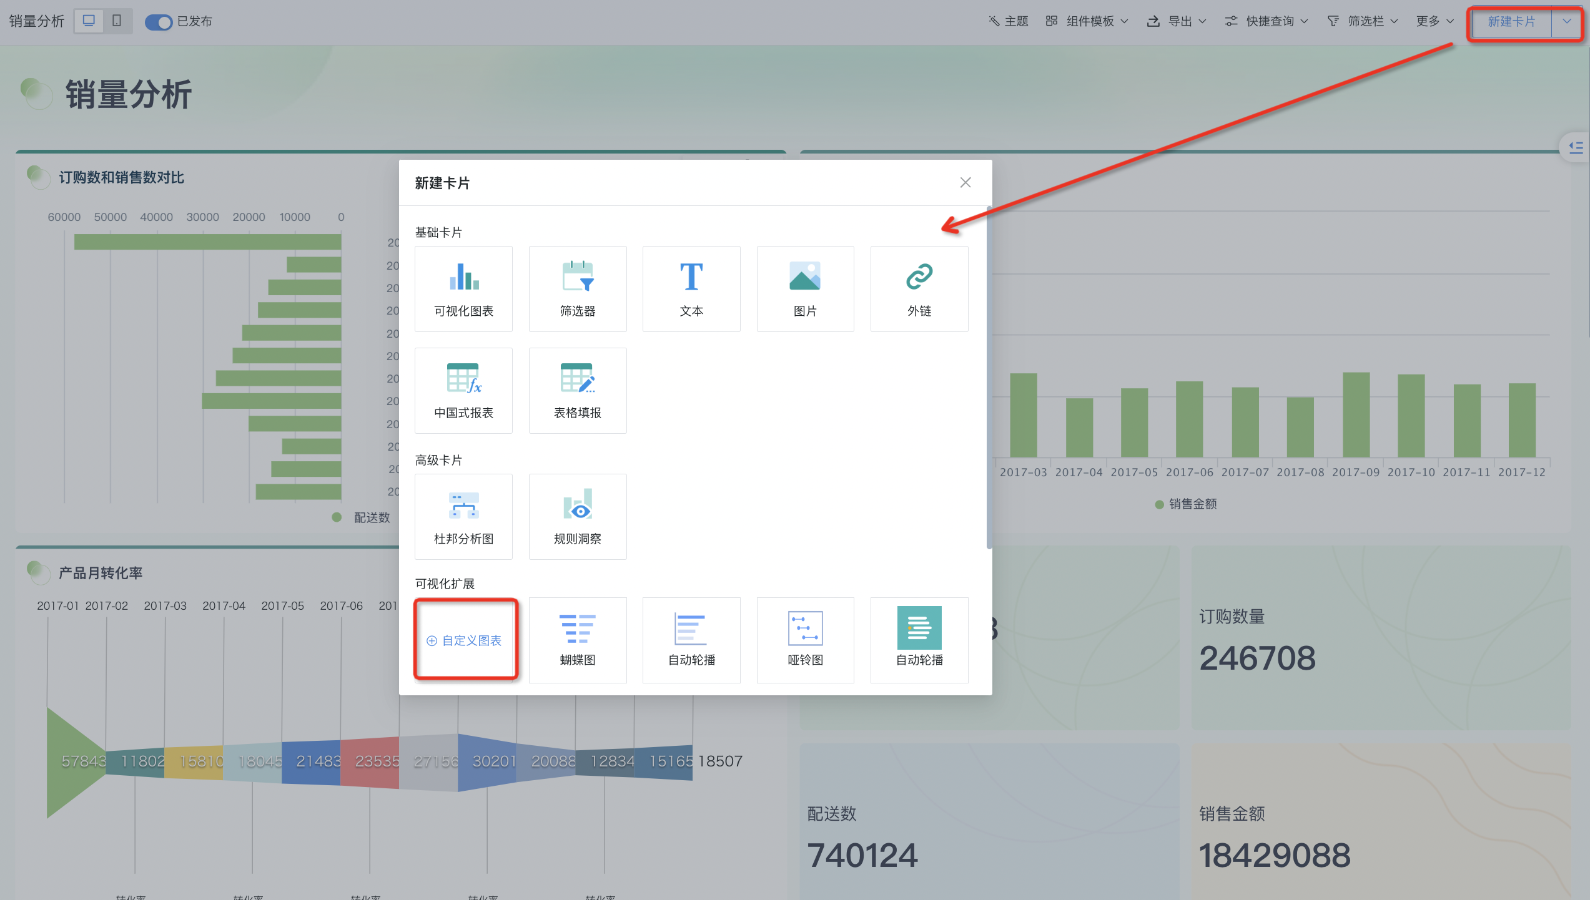
Task: Select the 自动轮播 card with white icon
Action: [691, 640]
